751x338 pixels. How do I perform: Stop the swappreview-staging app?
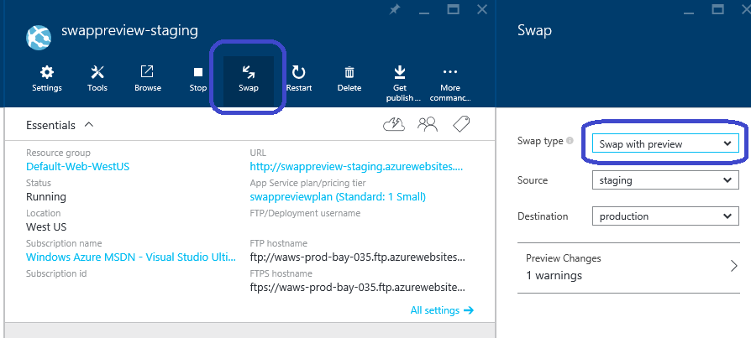(197, 79)
